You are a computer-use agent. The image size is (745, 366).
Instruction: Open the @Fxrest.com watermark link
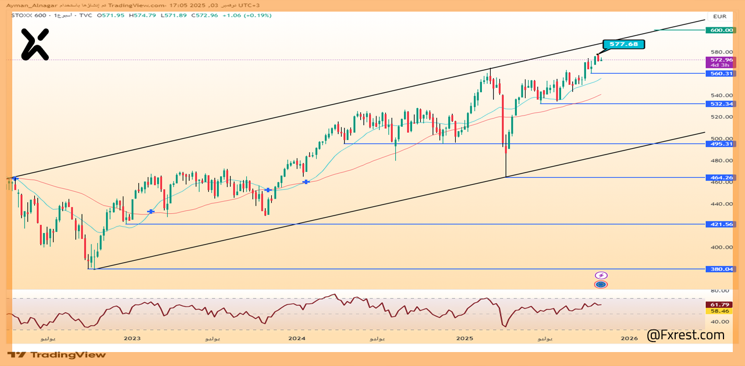(x=686, y=335)
